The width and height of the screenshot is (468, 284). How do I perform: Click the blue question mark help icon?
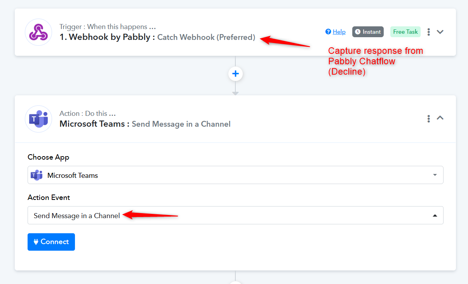pos(328,32)
